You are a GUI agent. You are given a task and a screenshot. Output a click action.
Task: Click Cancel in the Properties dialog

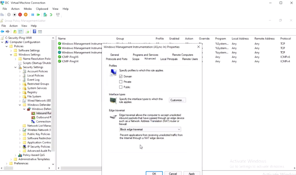(173, 173)
